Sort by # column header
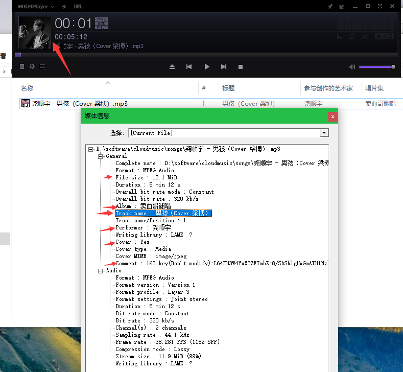This screenshot has width=403, height=372. [x=204, y=88]
